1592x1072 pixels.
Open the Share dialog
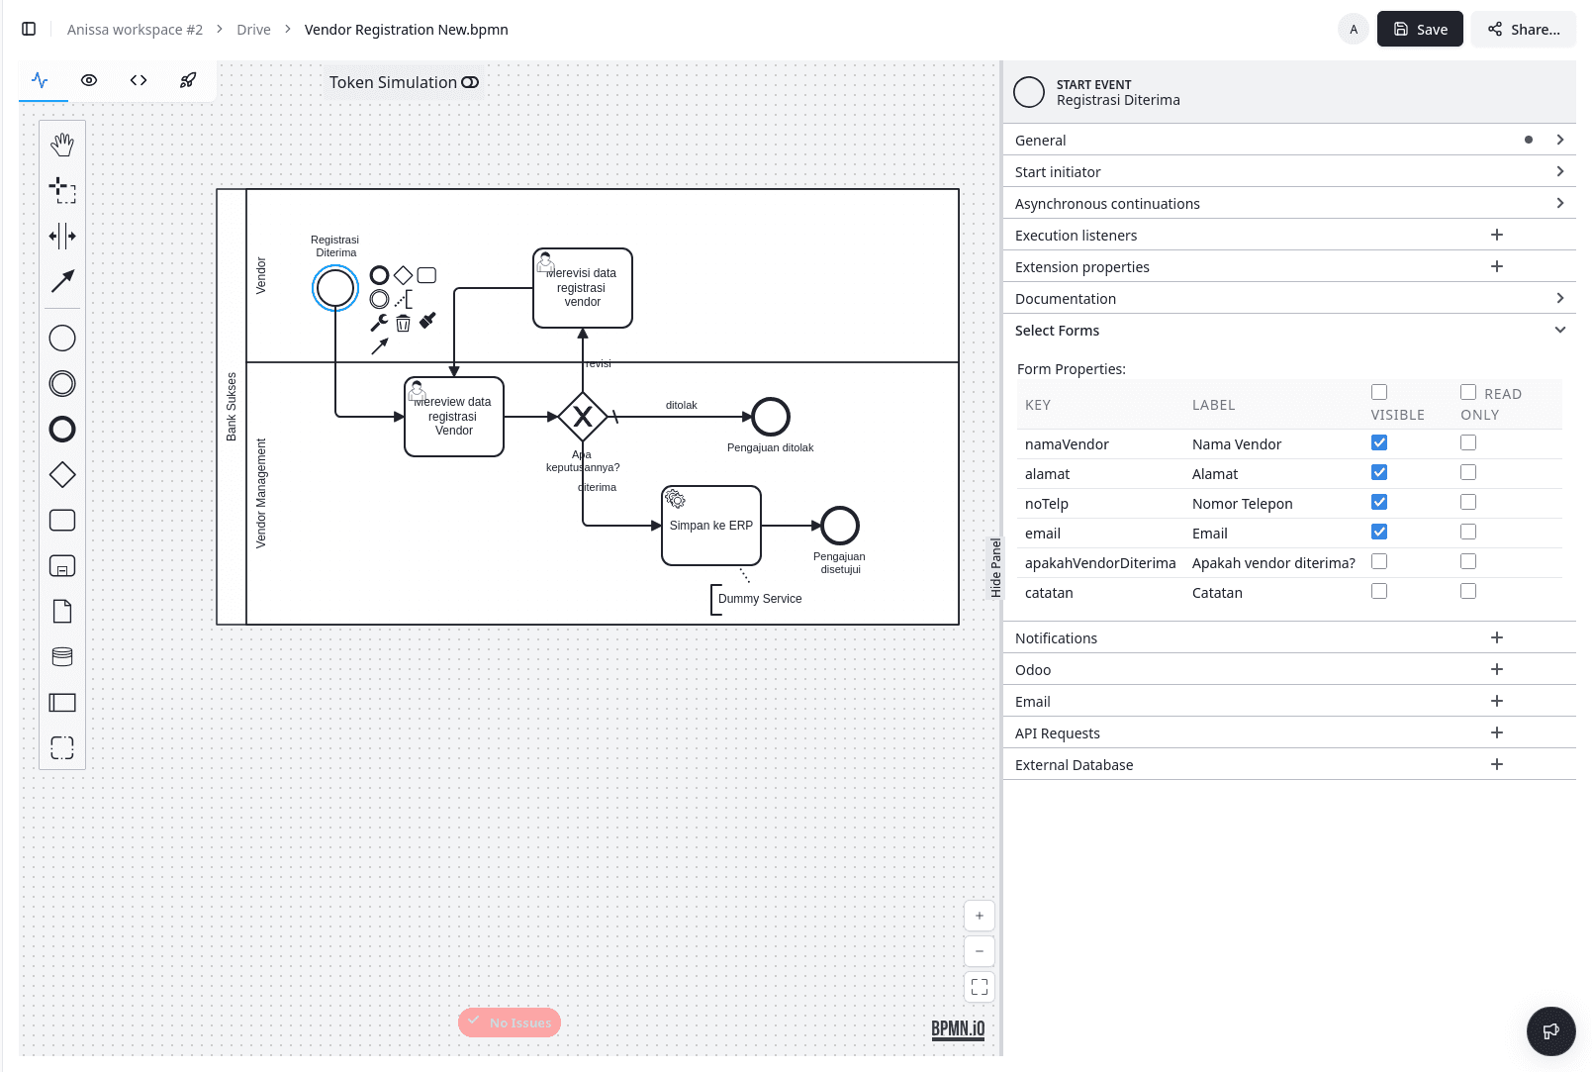1523,30
